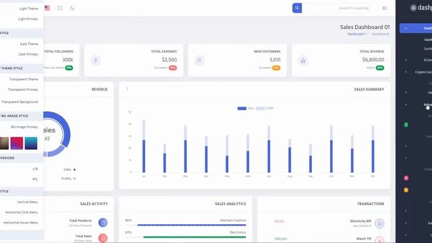Click Profits legend item under donut chart

click(68, 178)
